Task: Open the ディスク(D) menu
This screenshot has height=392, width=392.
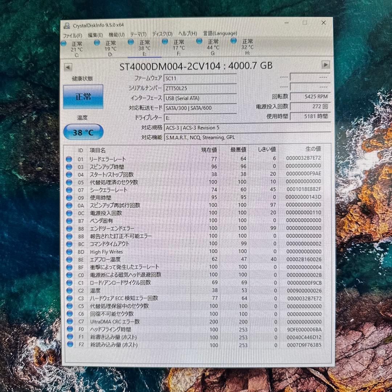Action: [162, 34]
